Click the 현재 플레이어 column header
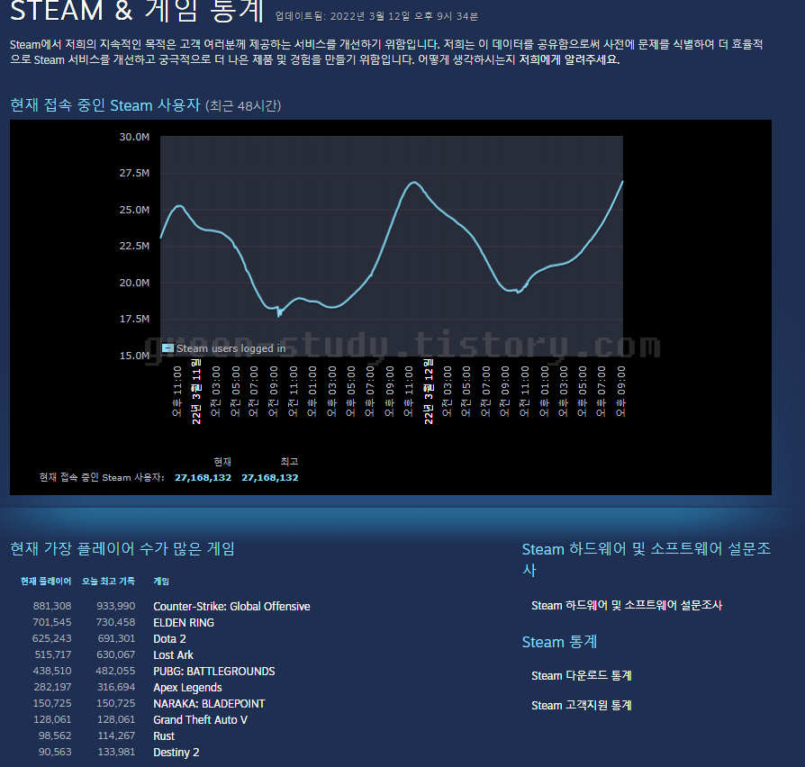 46,582
